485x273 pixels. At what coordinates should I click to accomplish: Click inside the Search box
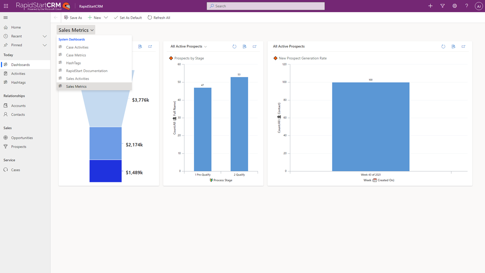(x=265, y=6)
